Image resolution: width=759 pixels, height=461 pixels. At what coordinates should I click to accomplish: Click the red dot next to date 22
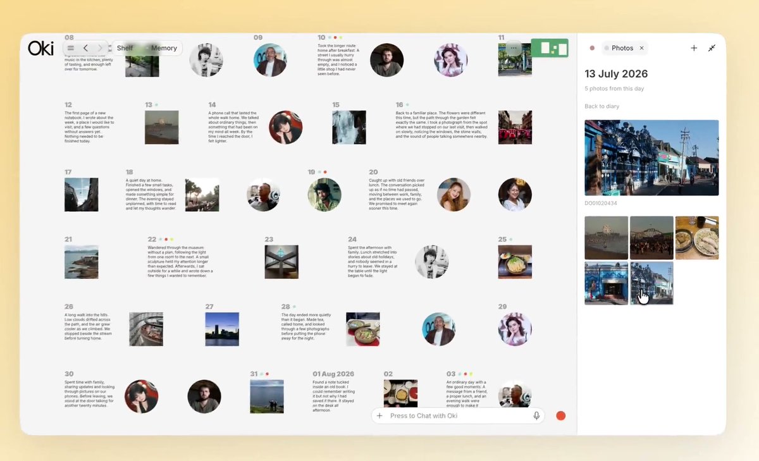coord(166,240)
